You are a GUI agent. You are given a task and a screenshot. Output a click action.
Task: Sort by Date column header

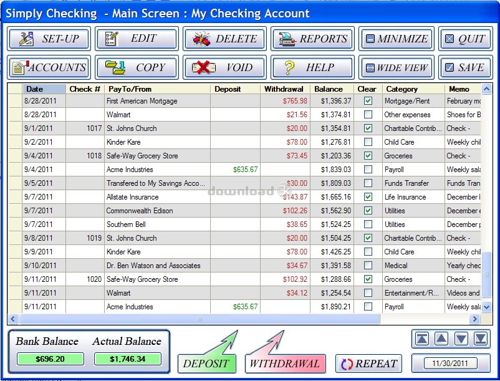44,89
